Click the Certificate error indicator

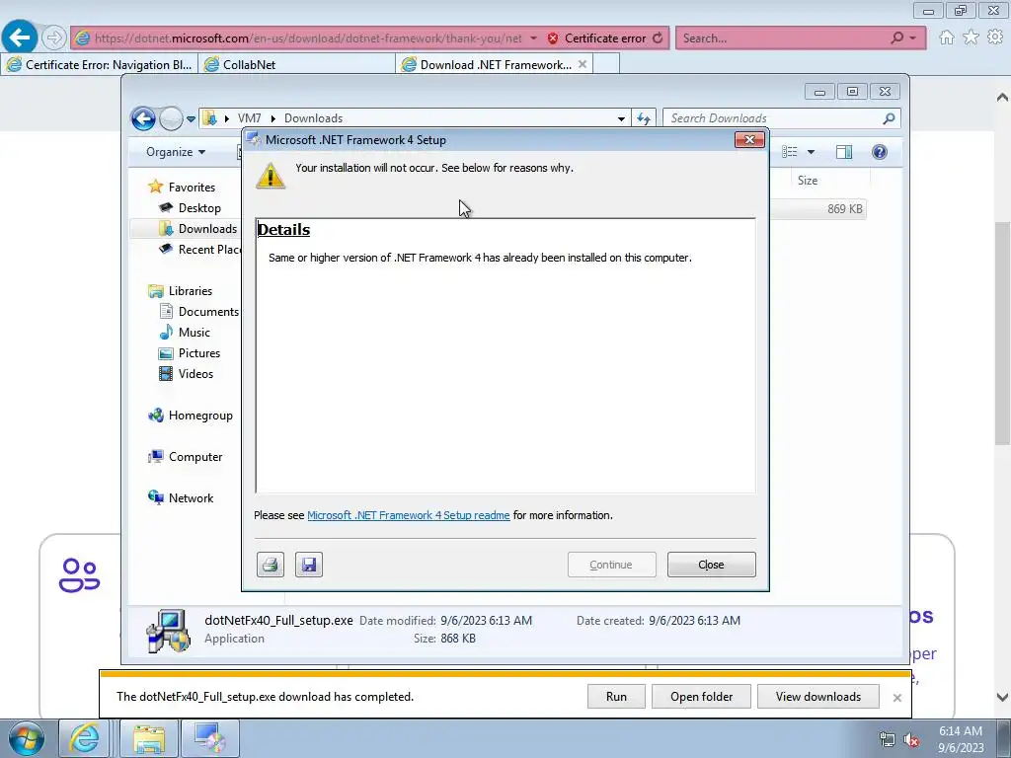pos(596,38)
